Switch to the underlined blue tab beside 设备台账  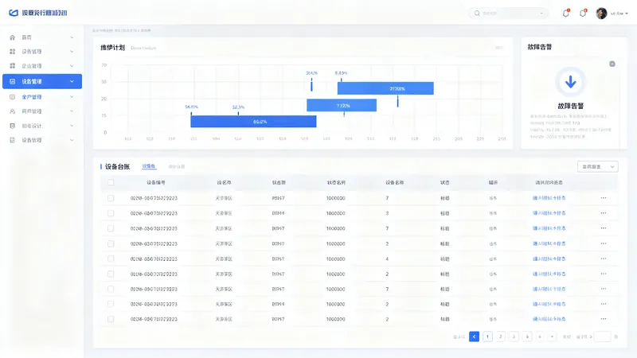tap(149, 166)
